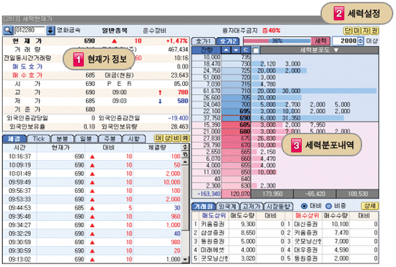Click the trade list scroll down arrow
396x267 pixels.
185,259
